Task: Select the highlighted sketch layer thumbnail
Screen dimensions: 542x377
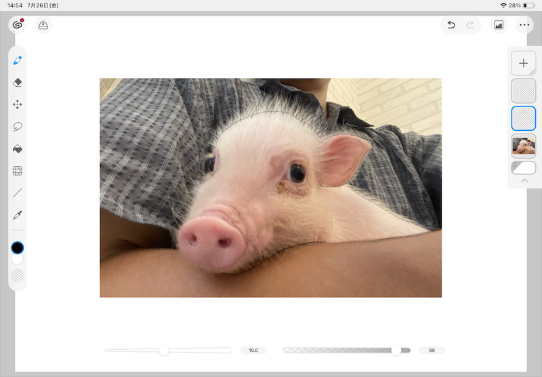Action: (x=523, y=118)
